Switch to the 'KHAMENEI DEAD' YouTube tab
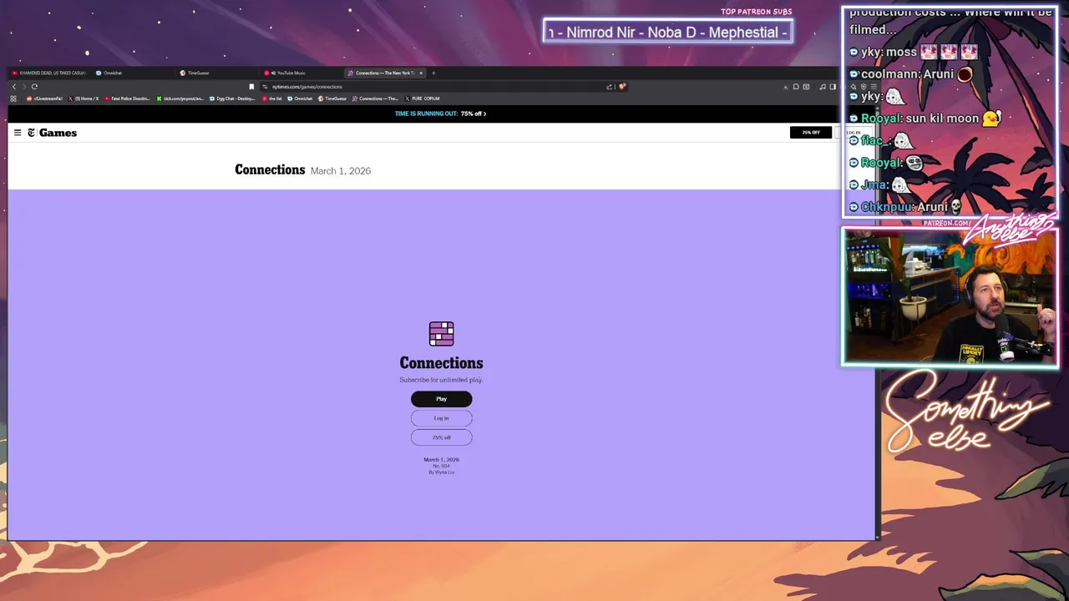 coord(49,73)
